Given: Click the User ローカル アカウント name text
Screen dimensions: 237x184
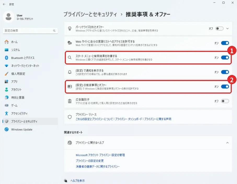Looking at the screenshot, I should tap(25, 17).
